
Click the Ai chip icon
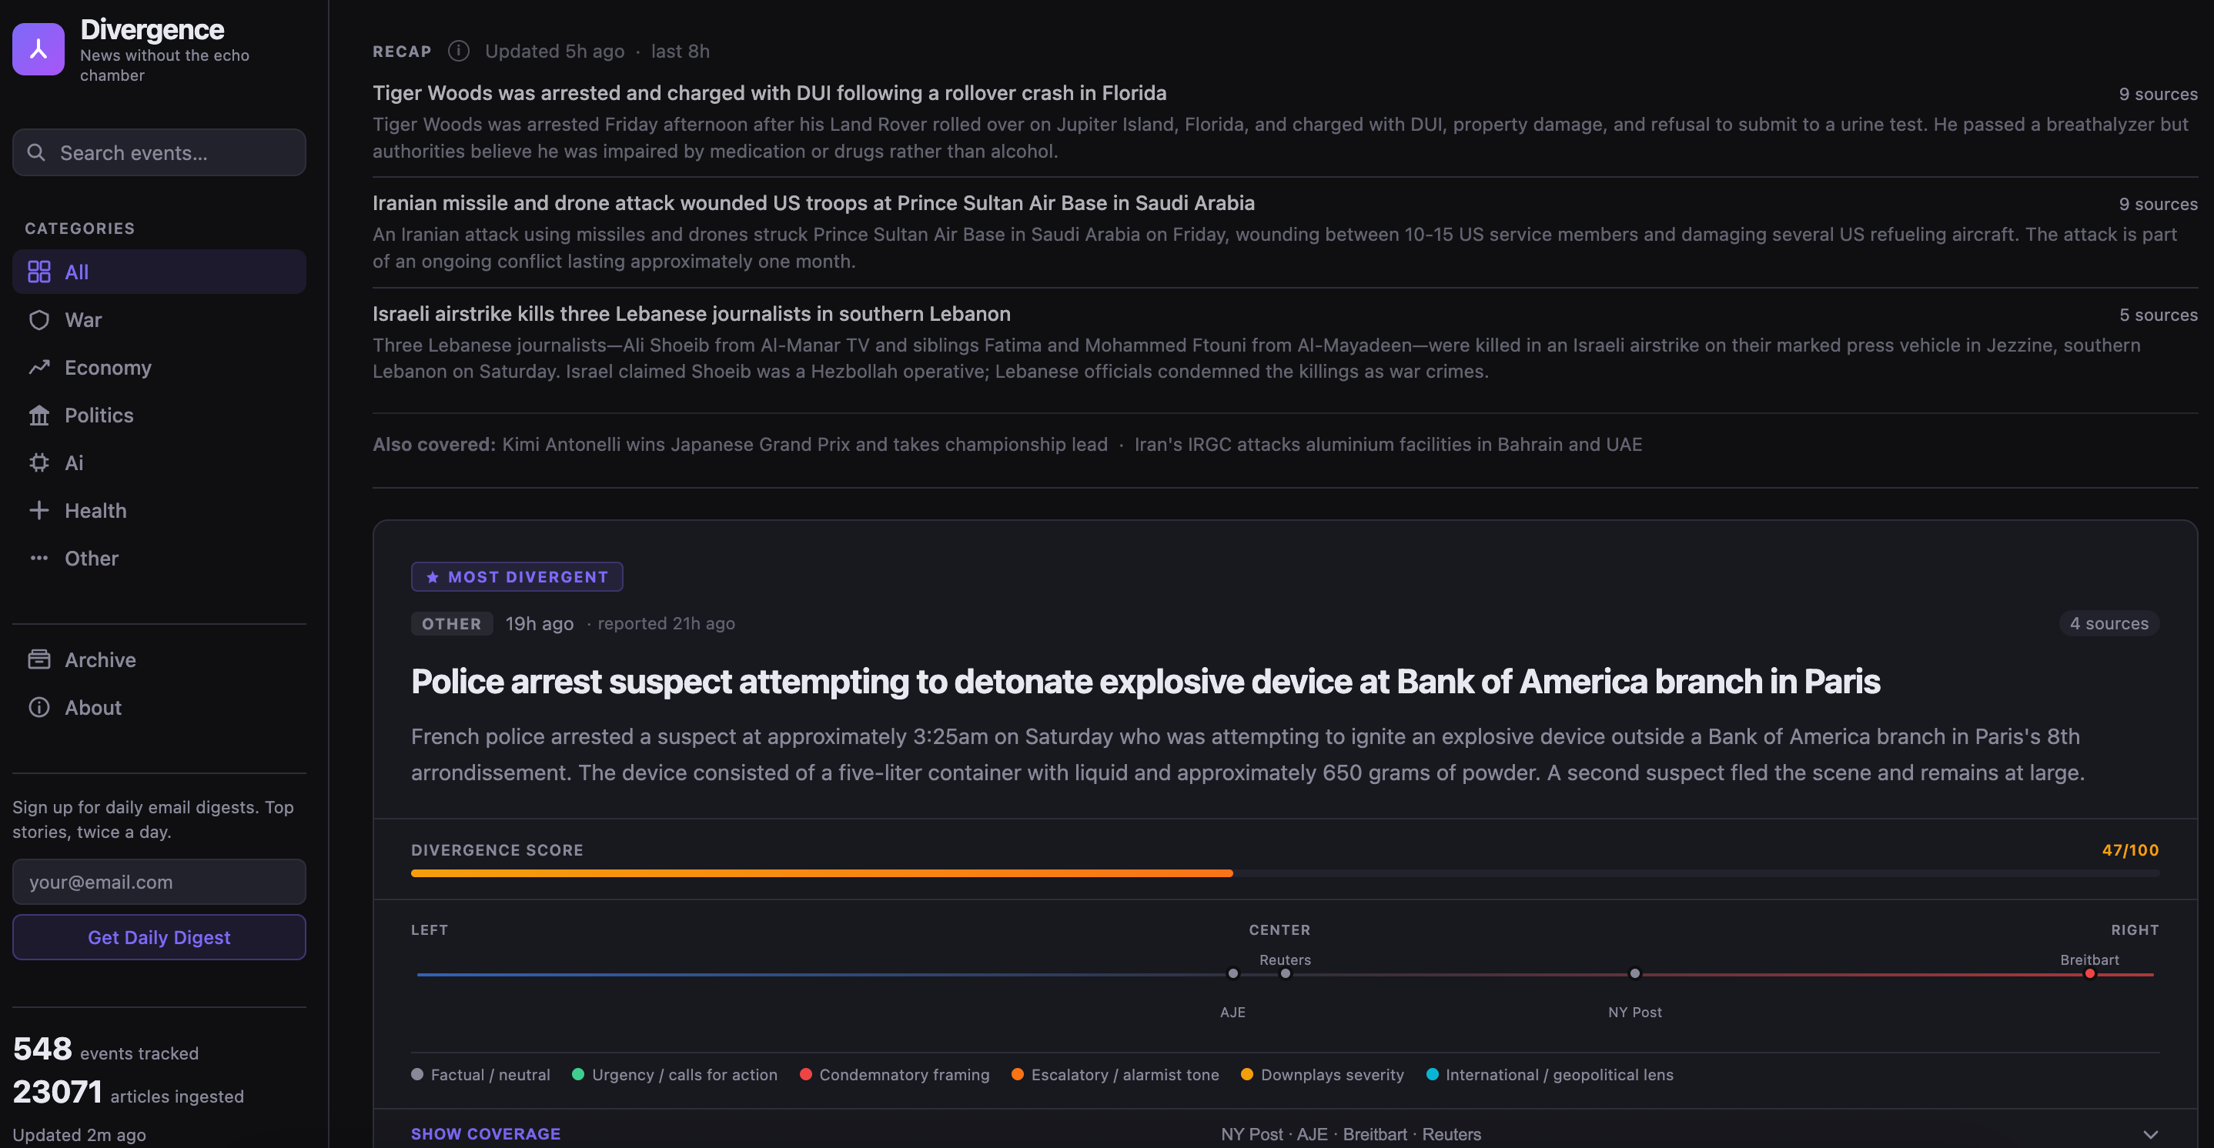click(x=38, y=463)
